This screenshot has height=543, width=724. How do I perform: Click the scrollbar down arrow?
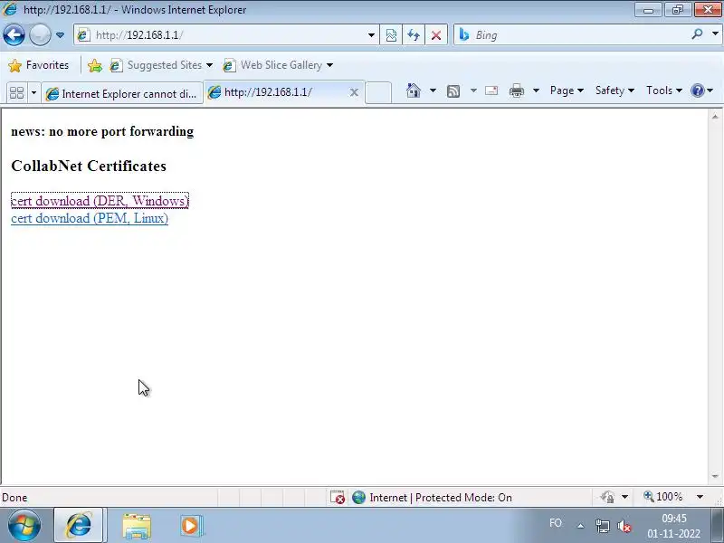[715, 476]
